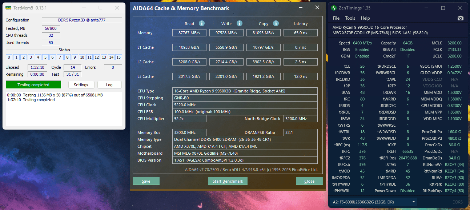Click Start Benchmark in AIDA64
470x210 pixels.
click(x=228, y=181)
